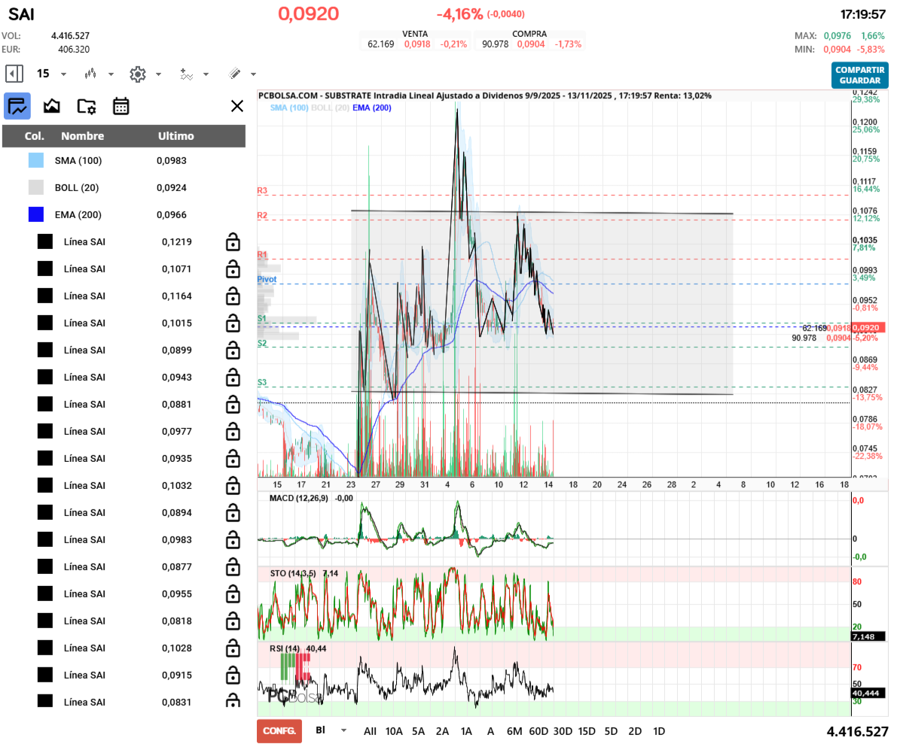Open the area chart panel icon
Image resolution: width=900 pixels, height=747 pixels.
(52, 106)
